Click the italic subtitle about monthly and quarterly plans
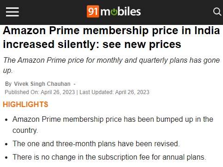Viewport: 223px width, 167px height. coord(111,65)
